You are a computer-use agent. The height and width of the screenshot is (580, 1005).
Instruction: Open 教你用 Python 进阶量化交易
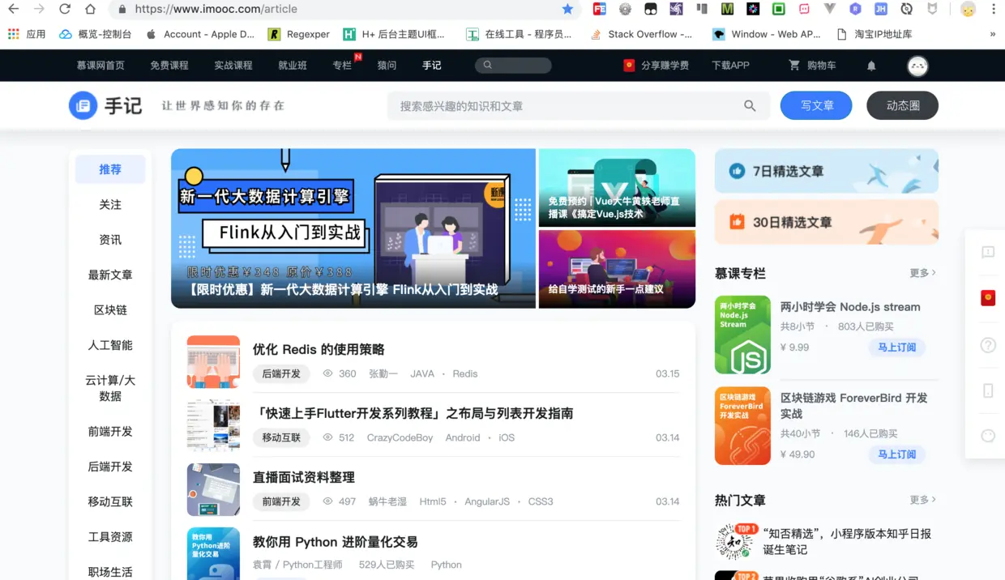335,541
